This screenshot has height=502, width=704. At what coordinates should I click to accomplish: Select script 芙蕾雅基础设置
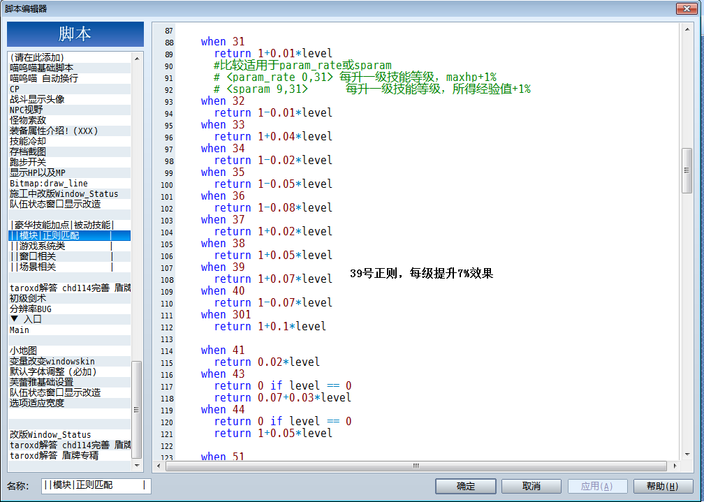(x=70, y=382)
